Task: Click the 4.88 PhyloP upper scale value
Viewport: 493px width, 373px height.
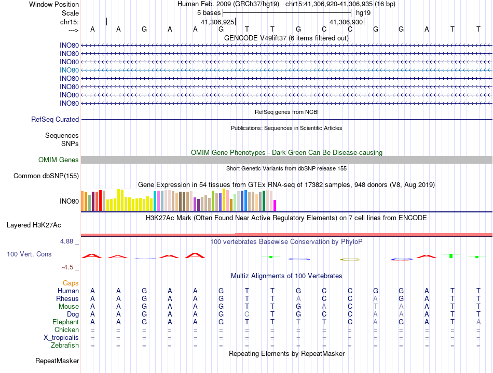Action: [66, 241]
